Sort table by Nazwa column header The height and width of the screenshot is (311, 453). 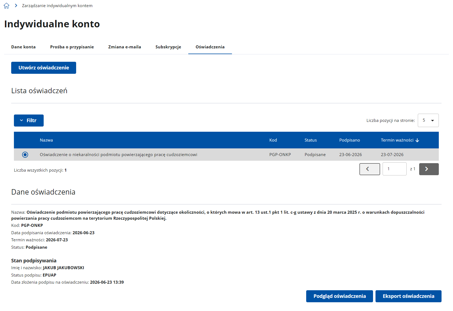[x=46, y=140]
